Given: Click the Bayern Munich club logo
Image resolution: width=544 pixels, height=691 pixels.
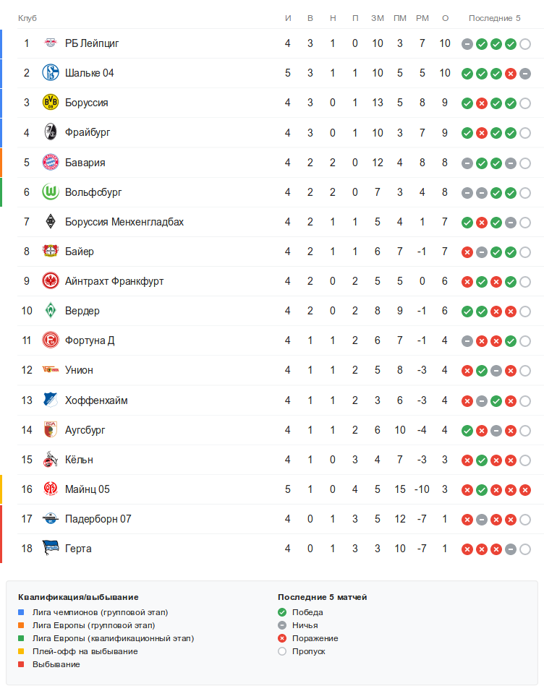Looking at the screenshot, I should pyautogui.click(x=51, y=162).
